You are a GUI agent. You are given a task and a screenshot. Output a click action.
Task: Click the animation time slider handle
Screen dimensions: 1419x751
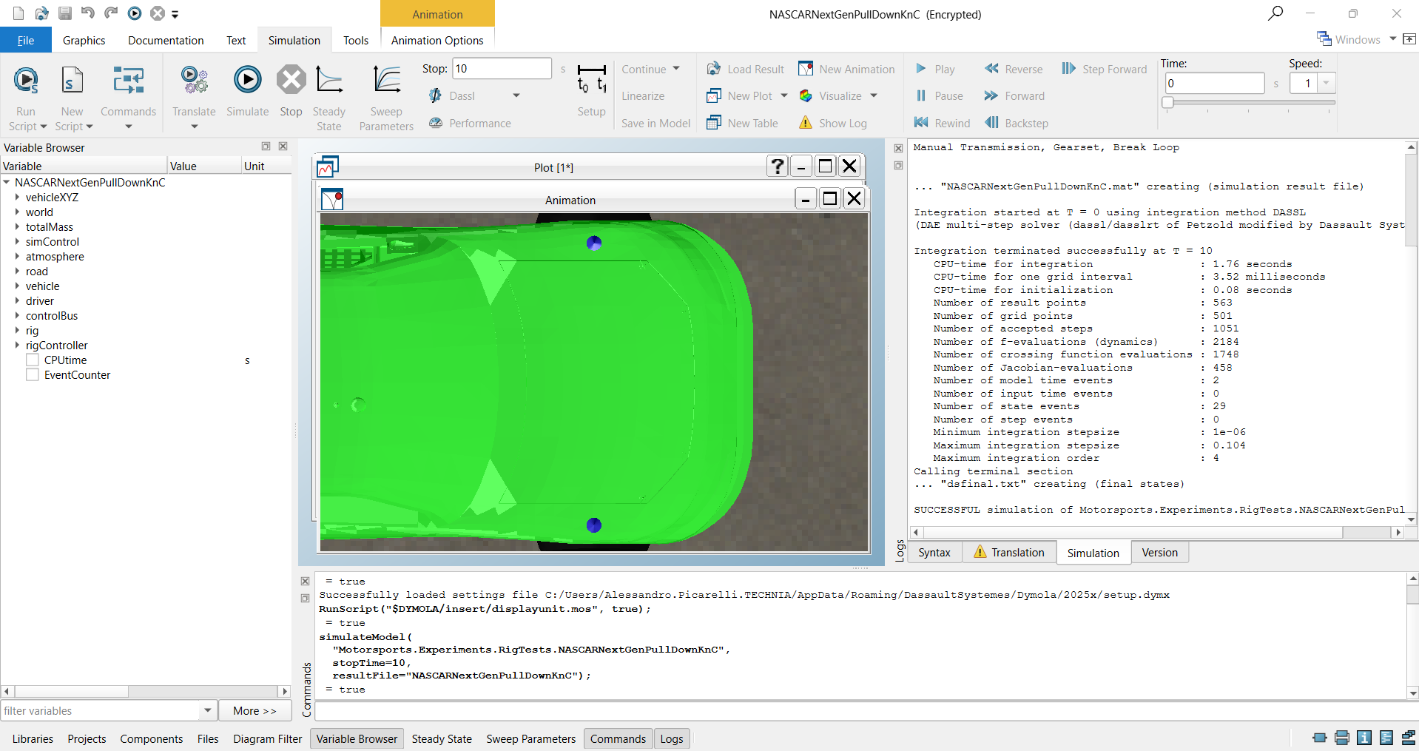(1167, 102)
